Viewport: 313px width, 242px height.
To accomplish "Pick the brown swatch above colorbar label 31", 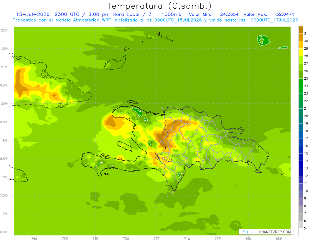I will pos(301,30).
